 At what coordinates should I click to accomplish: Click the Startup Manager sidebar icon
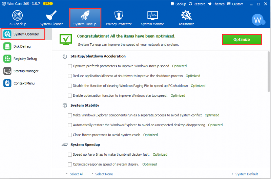[7, 71]
